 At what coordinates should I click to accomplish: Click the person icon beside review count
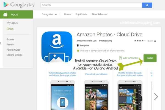pos(155,41)
